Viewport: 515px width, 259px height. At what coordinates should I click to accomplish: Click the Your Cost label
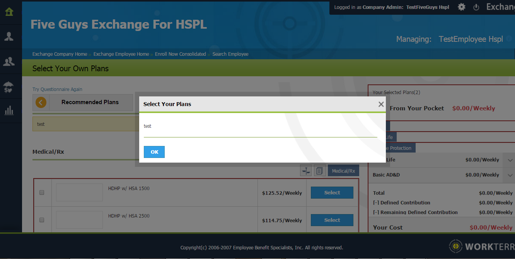point(388,228)
